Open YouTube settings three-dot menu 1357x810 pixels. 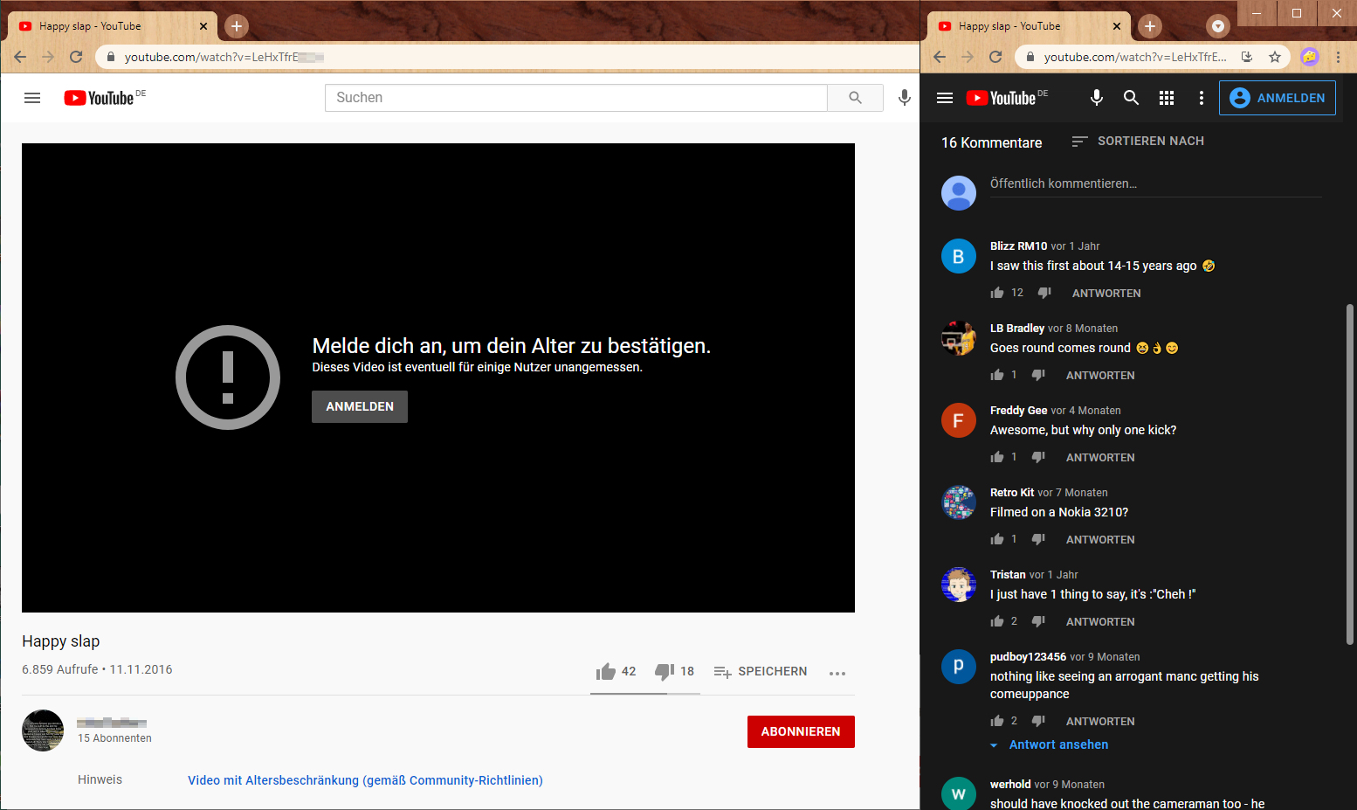tap(1202, 98)
